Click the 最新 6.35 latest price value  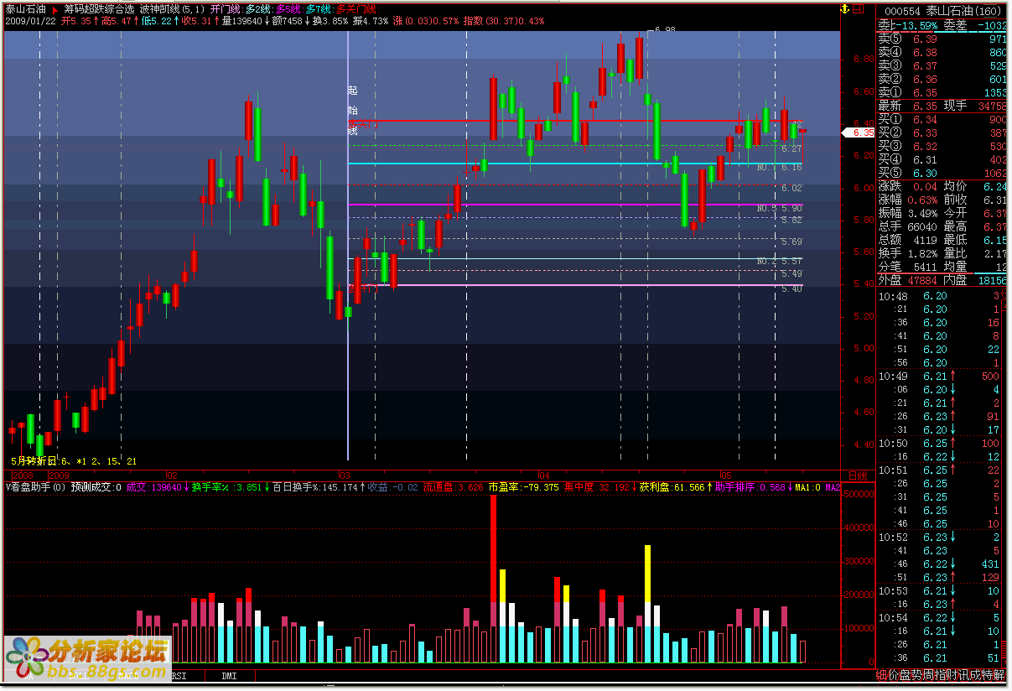(x=925, y=106)
